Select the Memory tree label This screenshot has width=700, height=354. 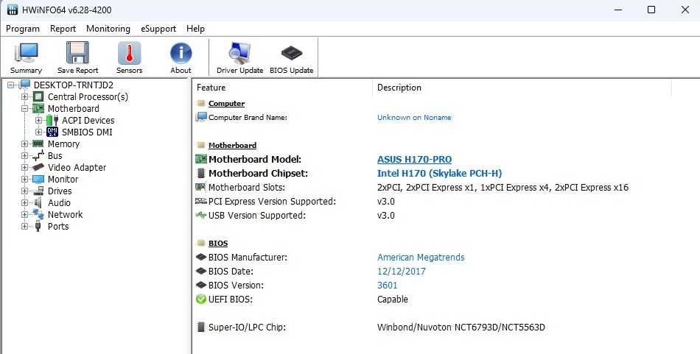(x=63, y=144)
